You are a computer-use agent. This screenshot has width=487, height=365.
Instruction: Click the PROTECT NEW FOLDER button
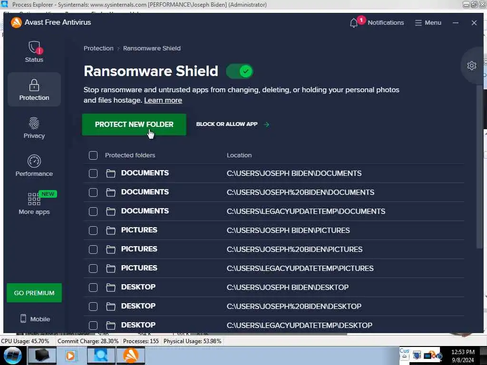tap(134, 125)
